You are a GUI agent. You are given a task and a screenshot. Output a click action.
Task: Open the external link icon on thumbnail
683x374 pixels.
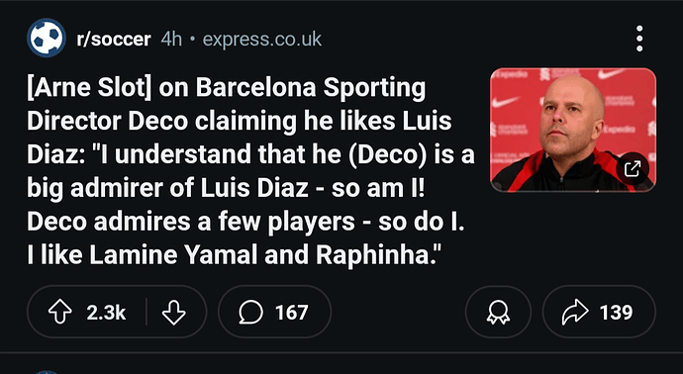pyautogui.click(x=633, y=169)
